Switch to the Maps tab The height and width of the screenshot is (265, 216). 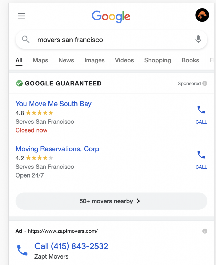tap(40, 60)
